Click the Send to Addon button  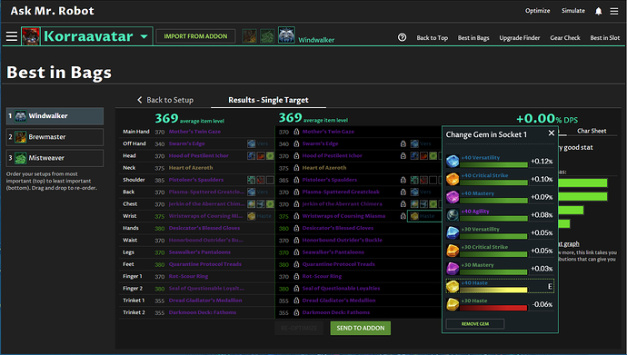360,329
